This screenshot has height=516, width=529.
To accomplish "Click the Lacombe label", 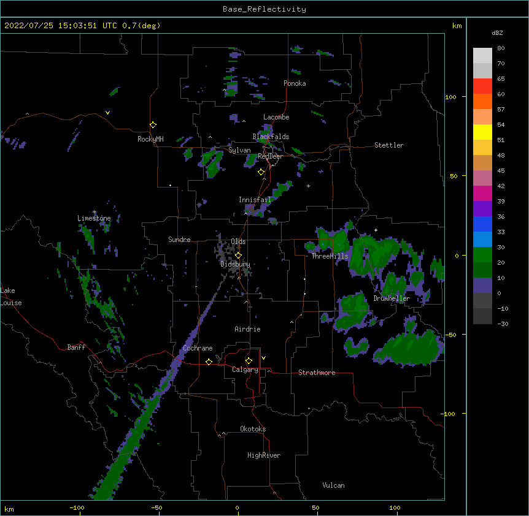I will point(276,117).
